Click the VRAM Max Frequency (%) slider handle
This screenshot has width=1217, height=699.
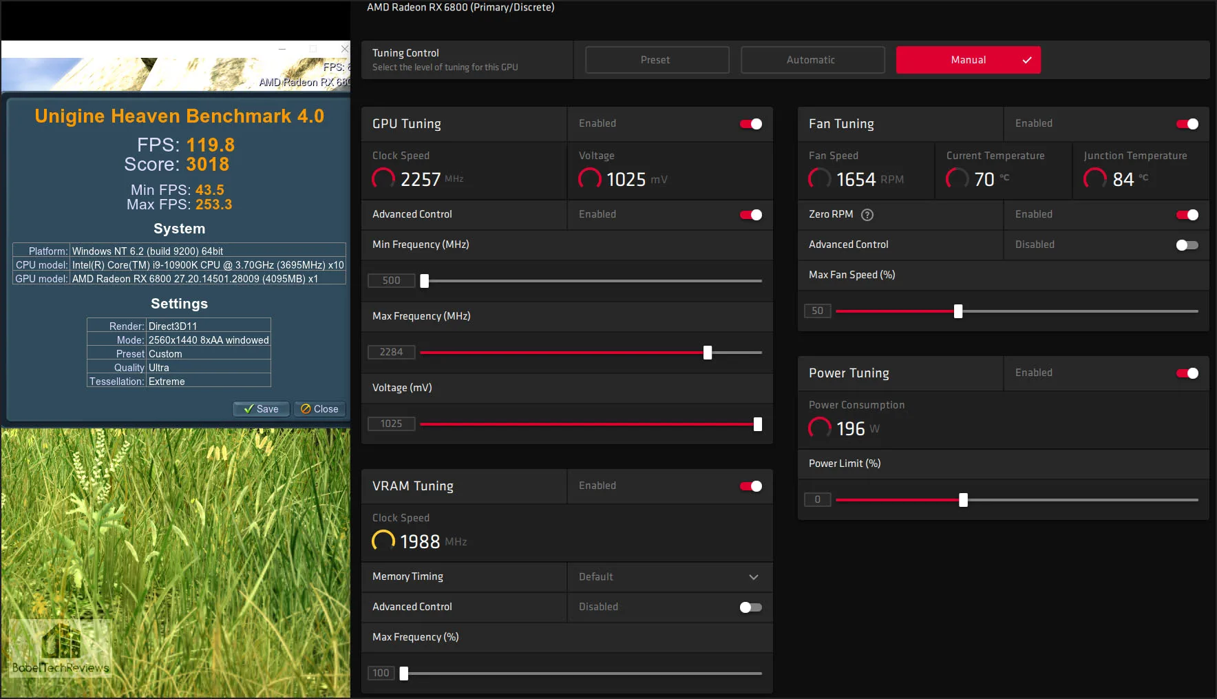(x=404, y=674)
